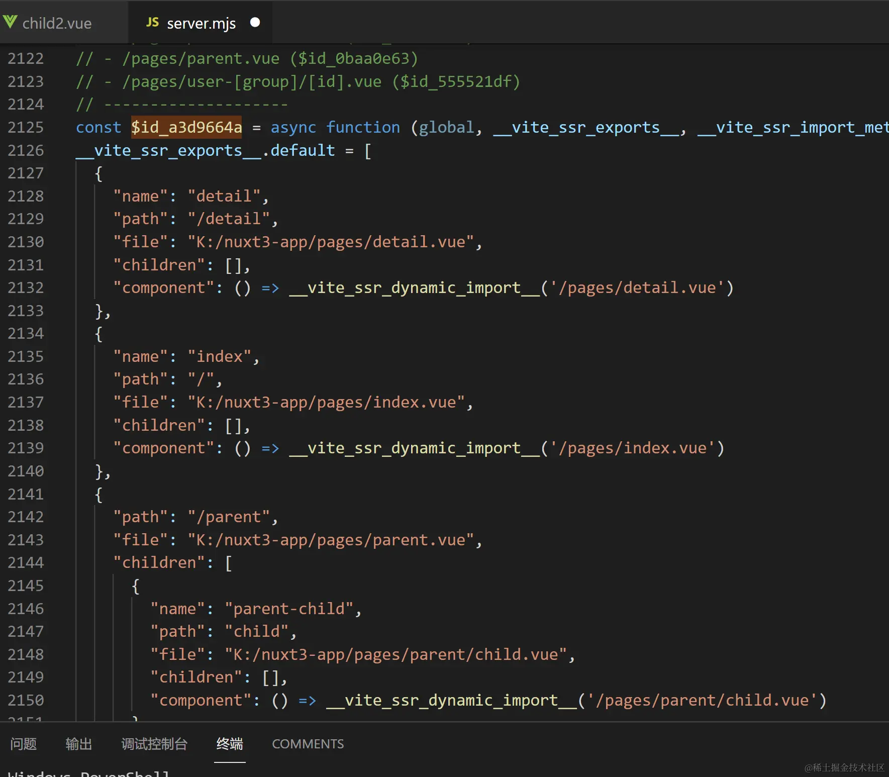
Task: Click the "/" path value on line 2136
Action: pos(201,379)
